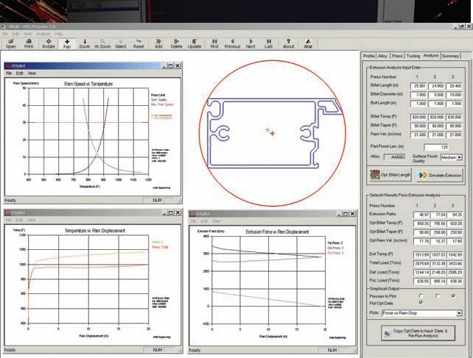This screenshot has width=473, height=358.
Task: Toggle Presses to Plot checkbox for press 1
Action: point(421,296)
